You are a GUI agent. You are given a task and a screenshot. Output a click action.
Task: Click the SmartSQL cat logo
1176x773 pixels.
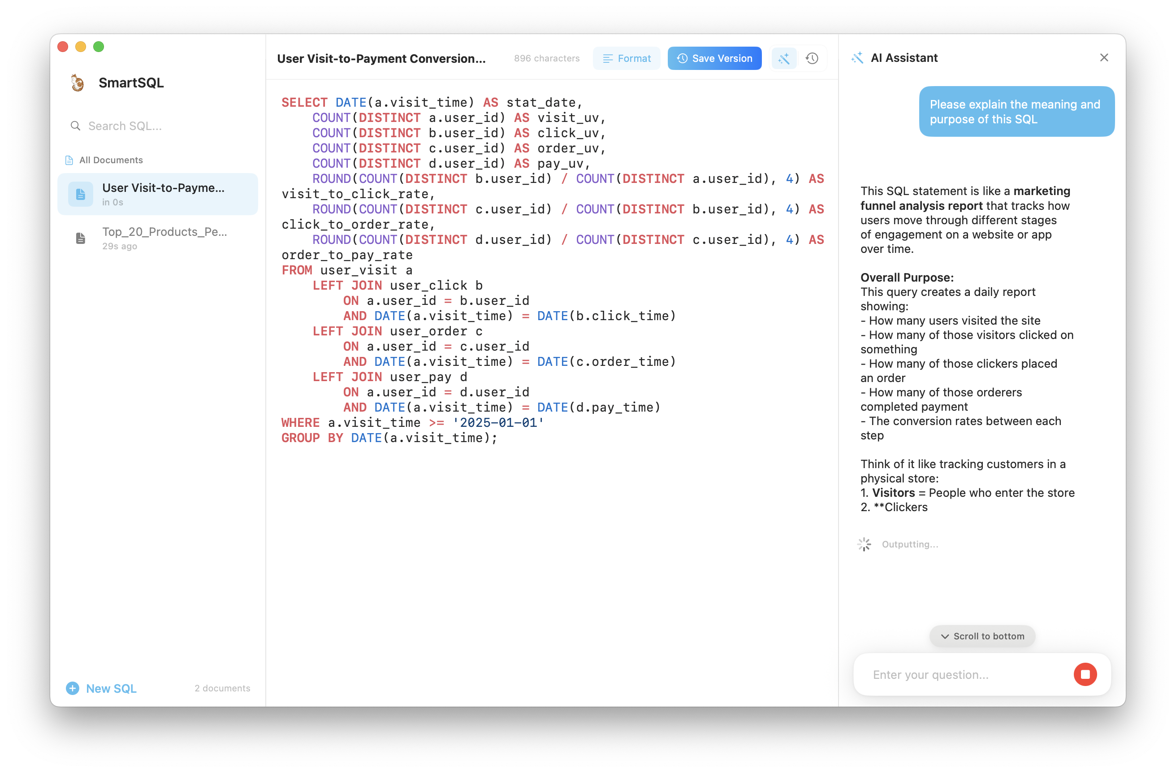point(77,83)
